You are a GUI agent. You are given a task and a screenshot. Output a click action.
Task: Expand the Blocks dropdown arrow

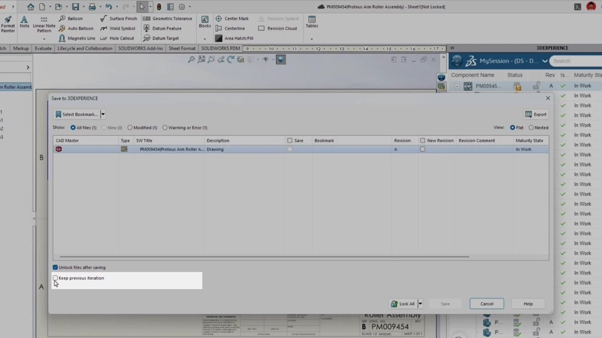click(x=204, y=39)
